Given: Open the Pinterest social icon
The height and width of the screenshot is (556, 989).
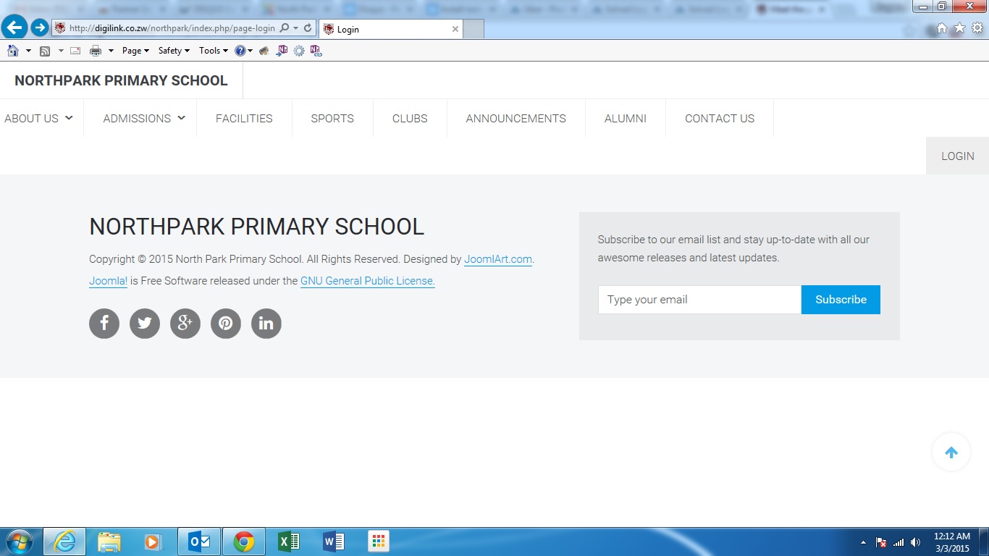Looking at the screenshot, I should point(225,324).
